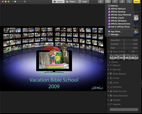Click the App Store icon in menu
This screenshot has height=114, width=142.
109,31
